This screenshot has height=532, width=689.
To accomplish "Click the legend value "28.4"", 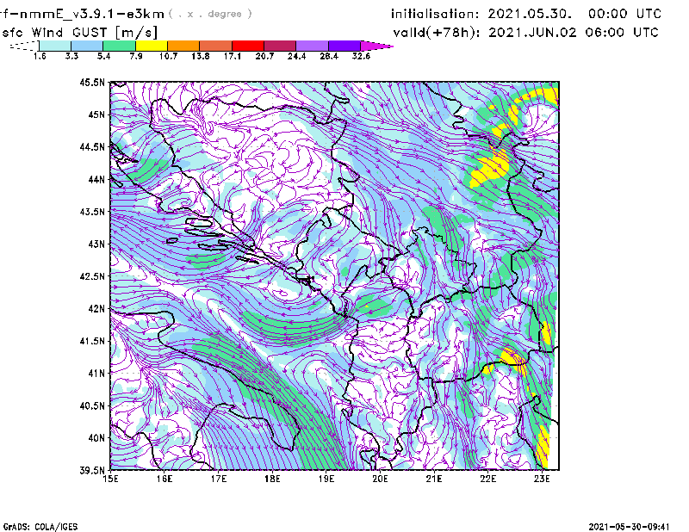I will [329, 56].
